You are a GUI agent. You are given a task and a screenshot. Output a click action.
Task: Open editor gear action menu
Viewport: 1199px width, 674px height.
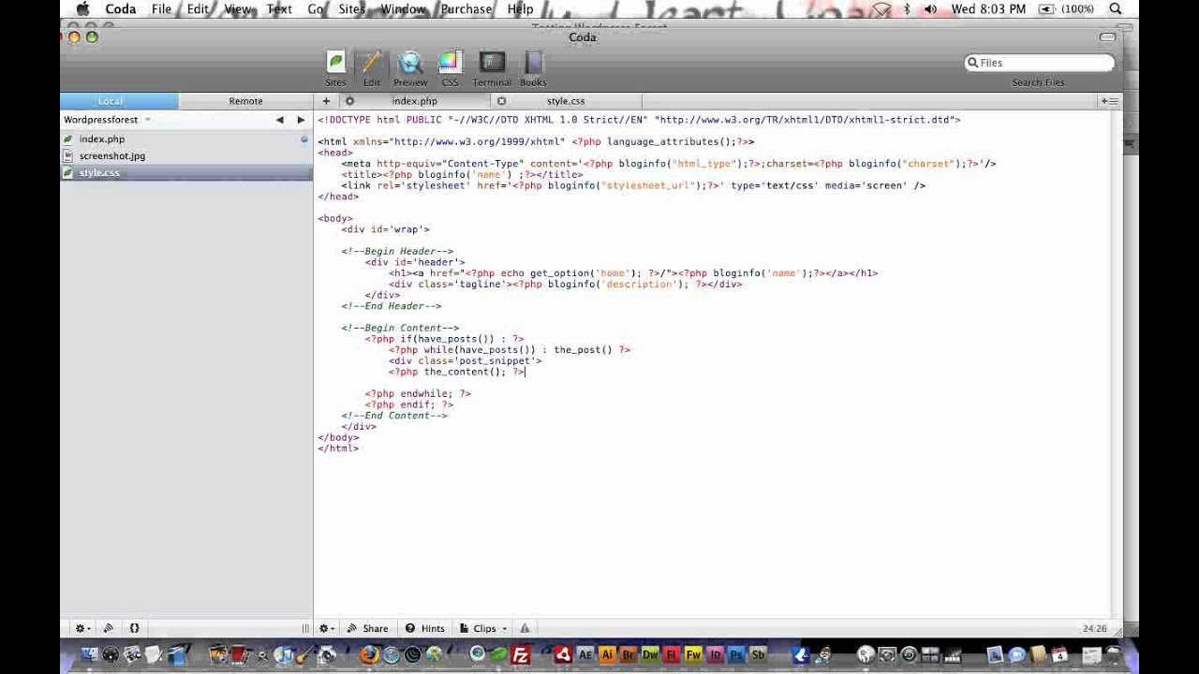[326, 628]
